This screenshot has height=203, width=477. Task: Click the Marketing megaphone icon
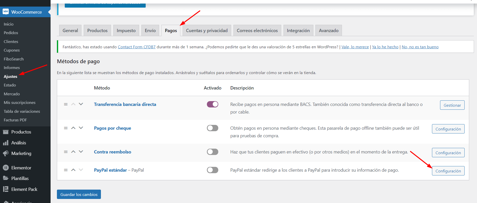[x=6, y=153]
